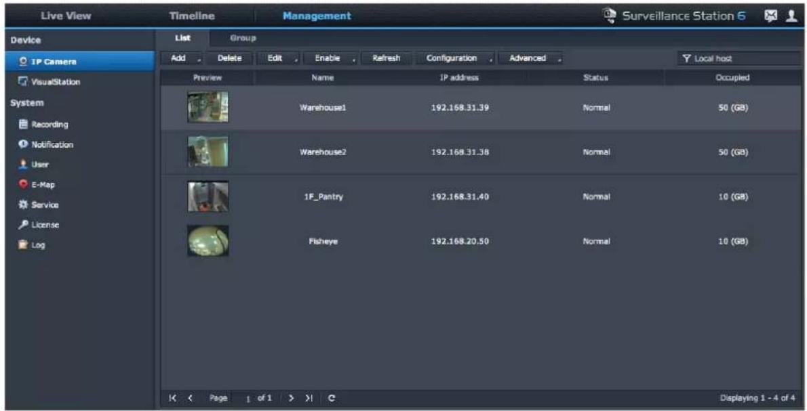Go to the previous page
Screen dimensions: 807x411
tap(191, 398)
